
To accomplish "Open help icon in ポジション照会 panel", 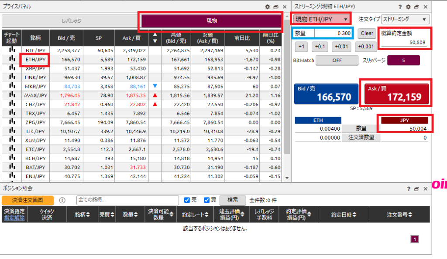I will (x=409, y=189).
